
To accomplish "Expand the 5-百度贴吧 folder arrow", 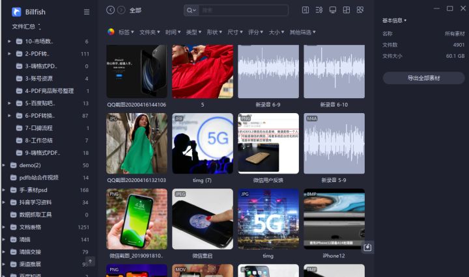I will click(x=9, y=103).
